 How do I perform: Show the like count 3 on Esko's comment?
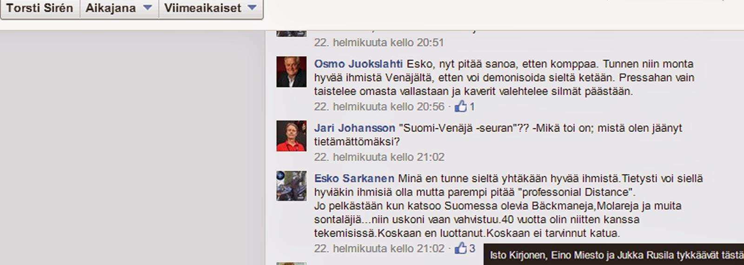472,248
